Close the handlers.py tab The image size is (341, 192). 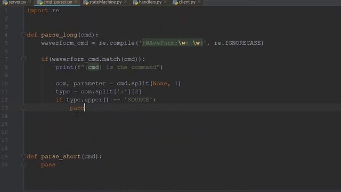pyautogui.click(x=165, y=2)
